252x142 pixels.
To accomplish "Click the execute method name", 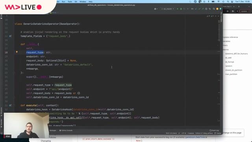I will pyautogui.click(x=31, y=105).
